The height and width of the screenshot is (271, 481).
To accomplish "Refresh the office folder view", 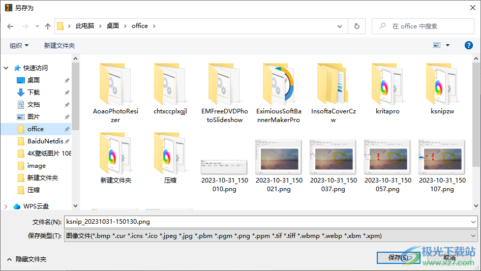I will pos(357,26).
